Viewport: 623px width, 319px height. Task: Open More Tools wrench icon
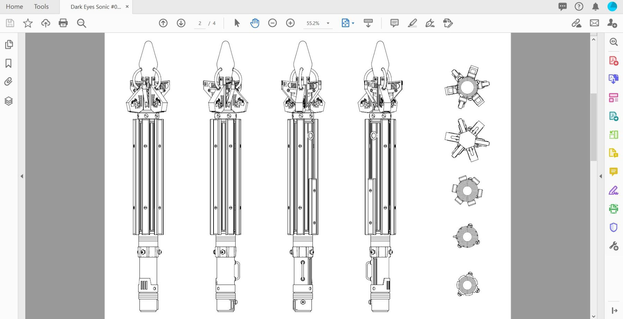click(614, 246)
